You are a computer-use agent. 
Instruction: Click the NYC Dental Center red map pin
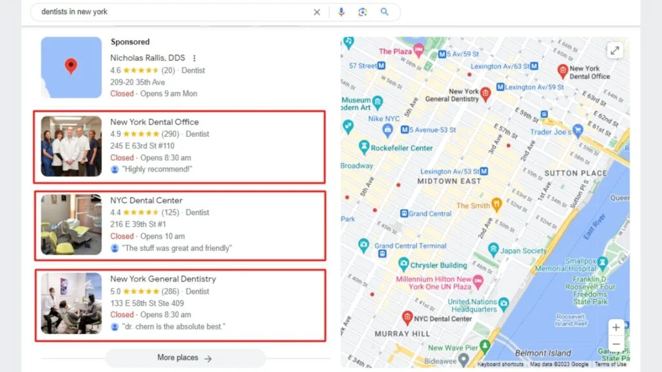coord(407,318)
